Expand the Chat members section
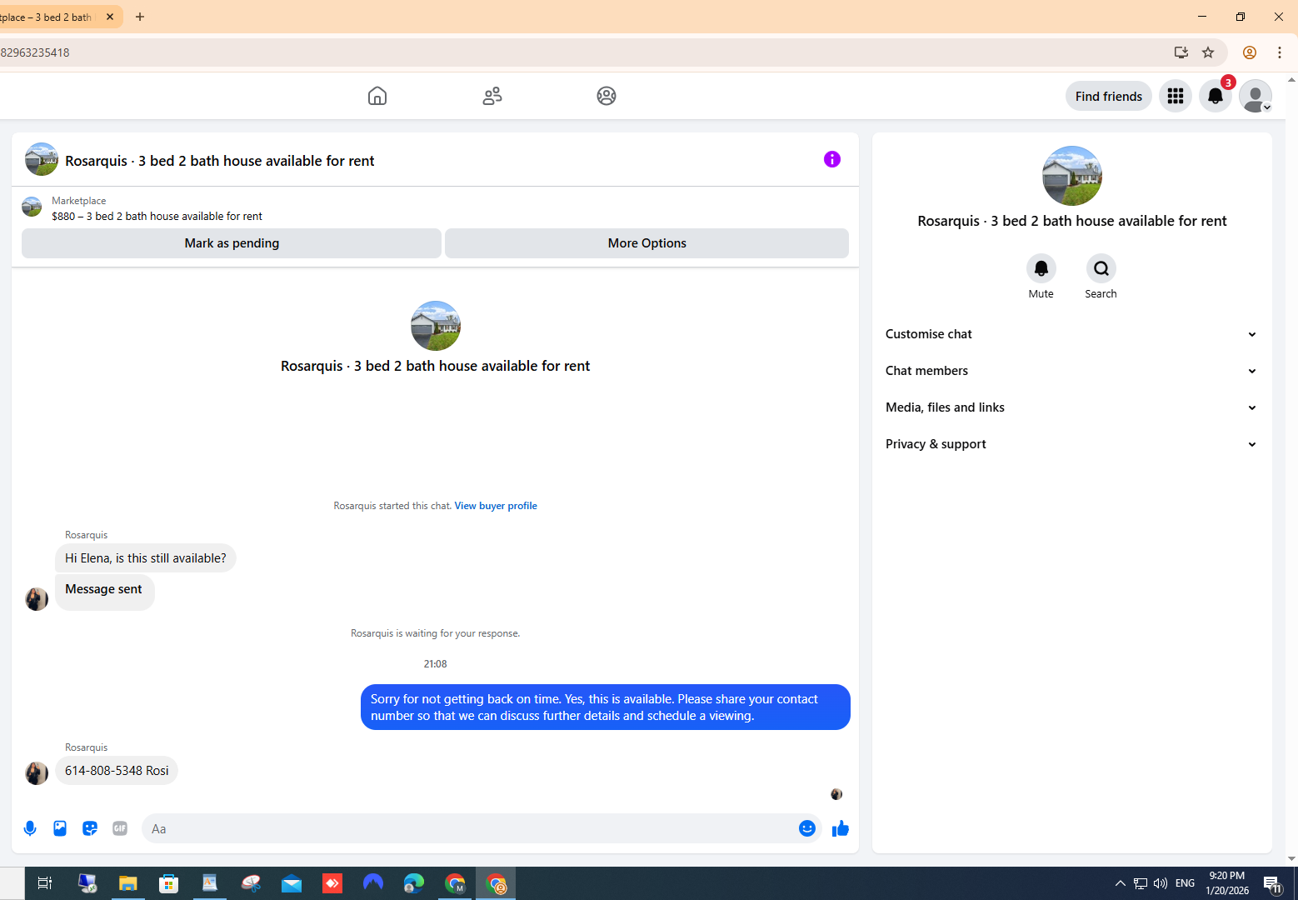Screen dimensions: 1298x900 [x=1072, y=371]
